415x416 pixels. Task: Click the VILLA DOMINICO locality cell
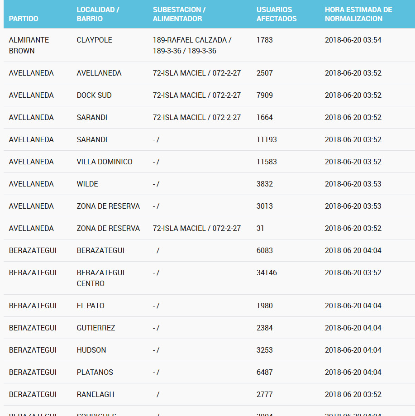coord(105,162)
